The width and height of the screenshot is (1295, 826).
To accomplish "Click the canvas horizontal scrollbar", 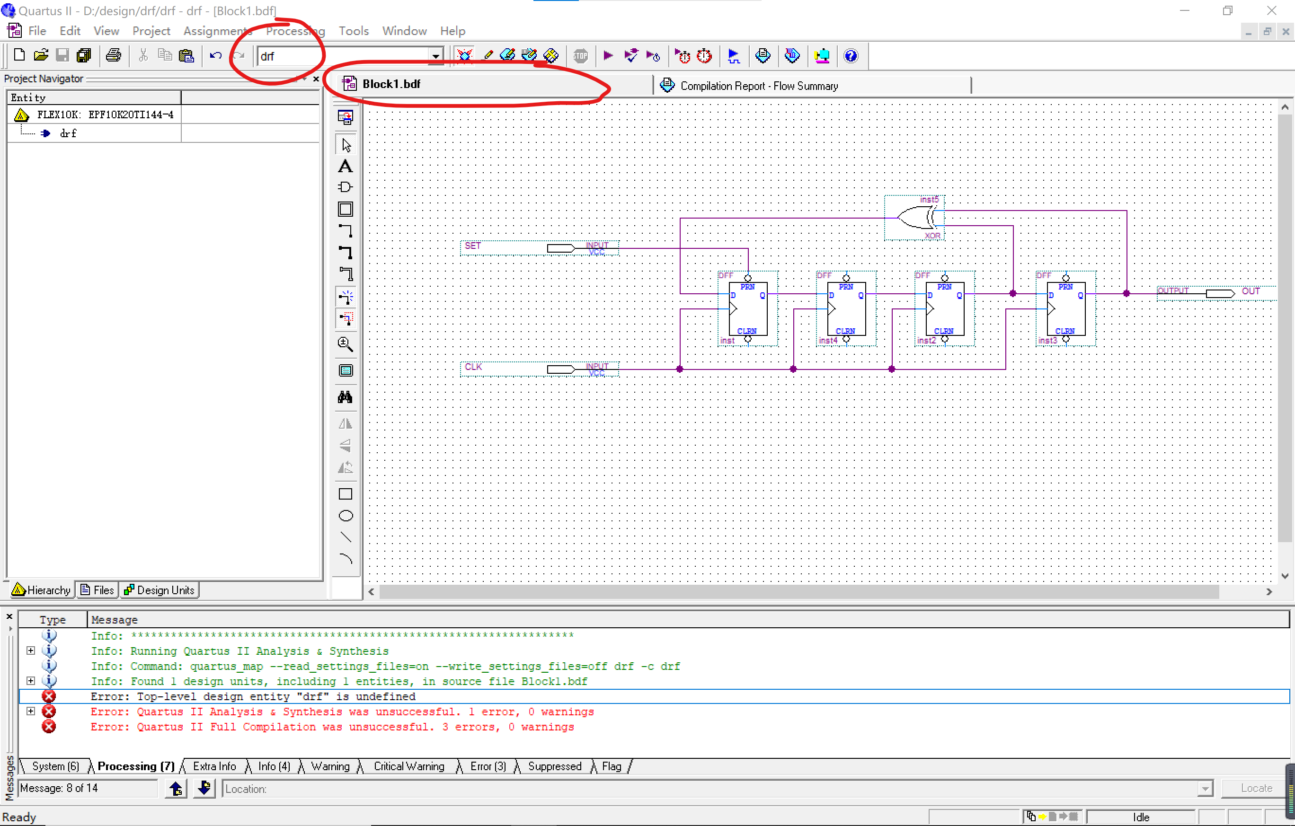I will click(x=798, y=592).
